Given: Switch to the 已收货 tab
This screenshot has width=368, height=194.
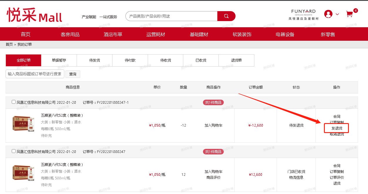Looking at the screenshot, I should (x=201, y=60).
